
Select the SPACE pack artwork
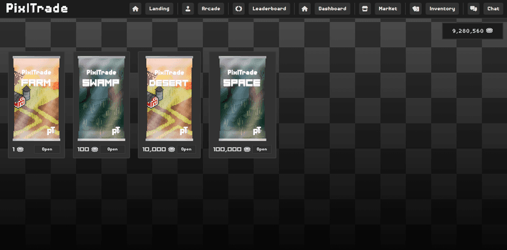point(242,98)
